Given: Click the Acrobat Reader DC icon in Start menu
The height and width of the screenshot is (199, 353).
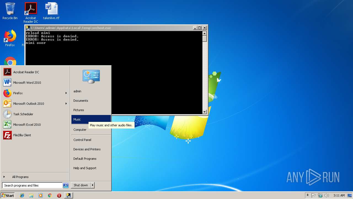Looking at the screenshot, I should pos(7,72).
